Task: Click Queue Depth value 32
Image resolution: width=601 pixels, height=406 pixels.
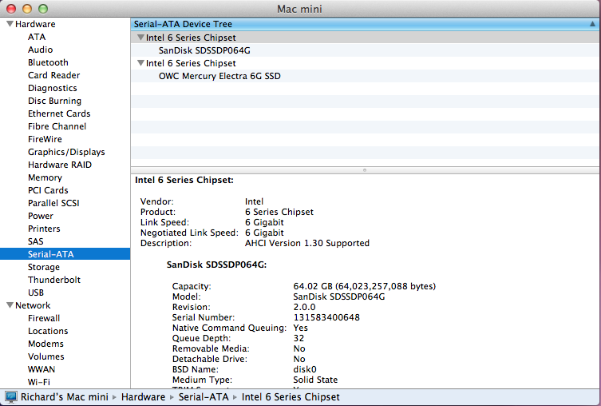Action: point(299,338)
